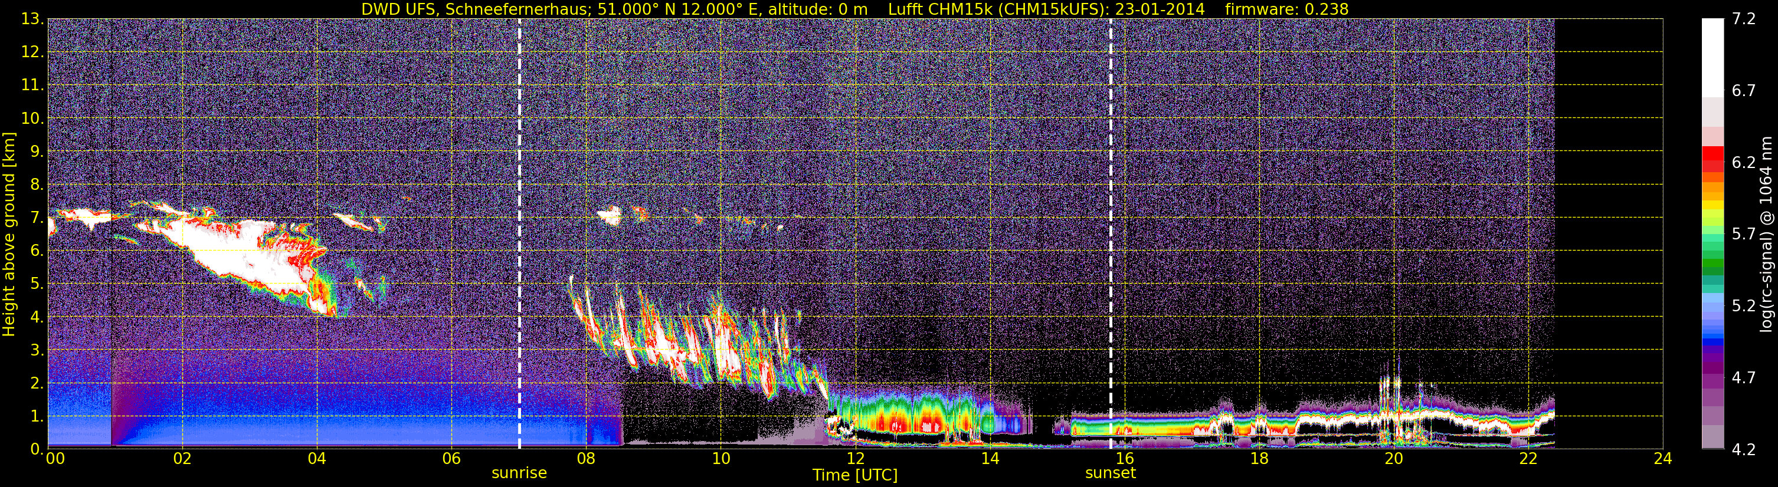
Task: Click the x-axis tick label 18
Action: coord(1259,459)
